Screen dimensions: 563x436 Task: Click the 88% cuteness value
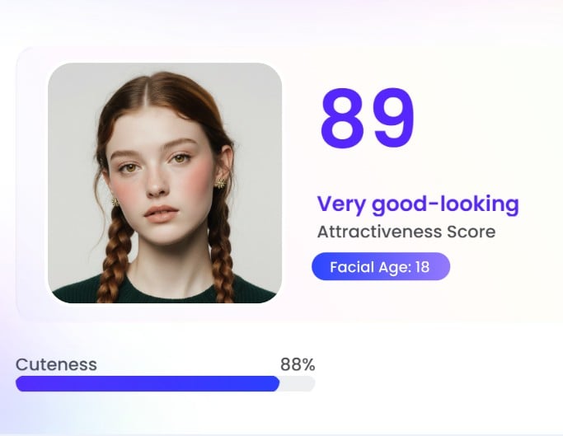pyautogui.click(x=297, y=364)
